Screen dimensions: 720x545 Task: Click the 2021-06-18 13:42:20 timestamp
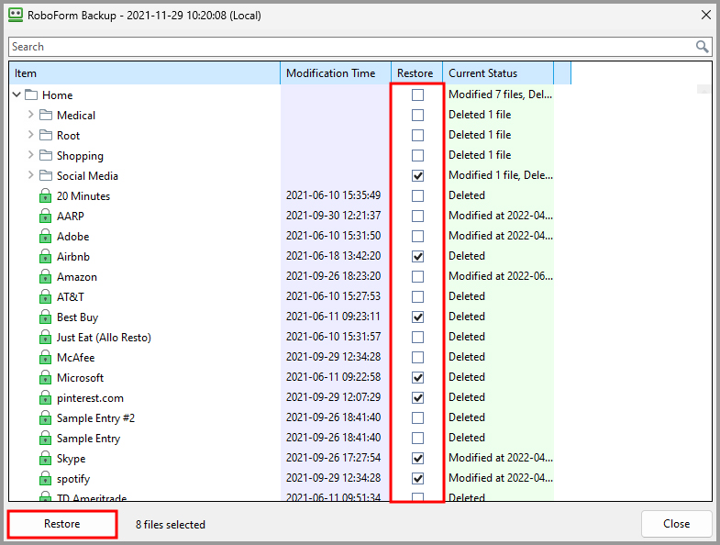click(x=333, y=256)
